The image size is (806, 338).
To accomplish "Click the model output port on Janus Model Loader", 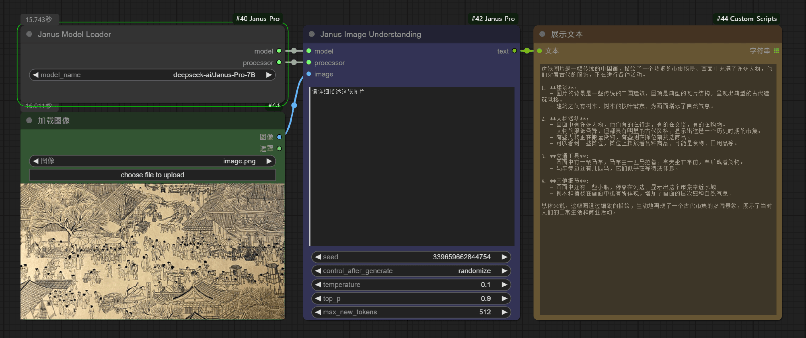I will coord(279,51).
